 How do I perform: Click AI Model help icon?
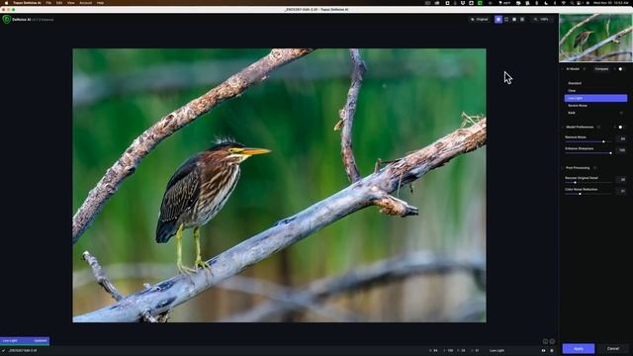point(585,69)
